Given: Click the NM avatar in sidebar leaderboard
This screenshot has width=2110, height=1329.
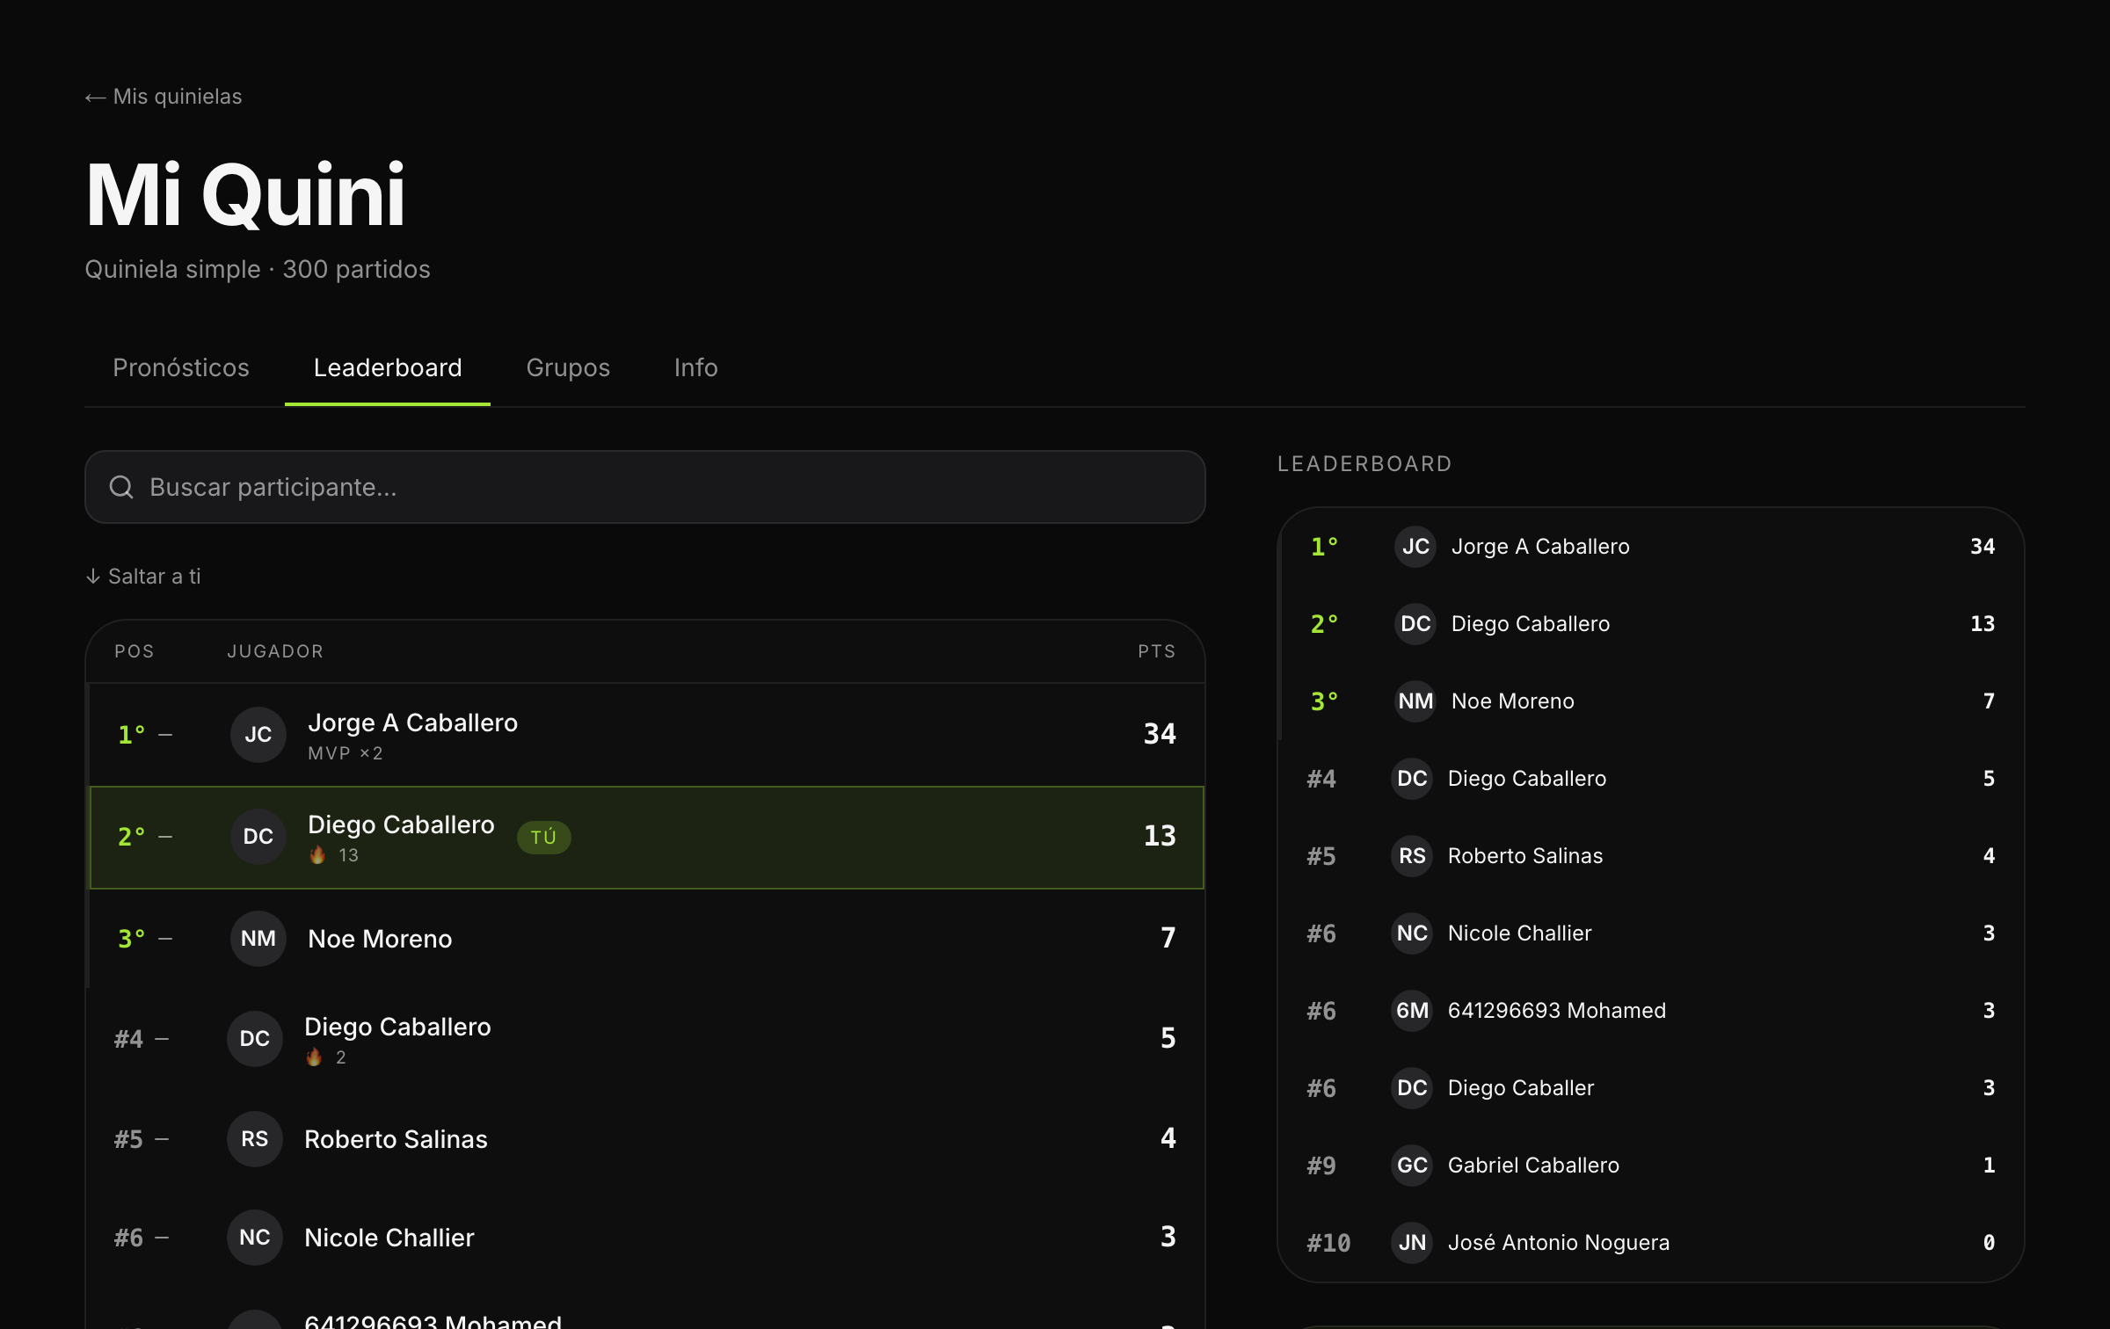Looking at the screenshot, I should pyautogui.click(x=1415, y=701).
